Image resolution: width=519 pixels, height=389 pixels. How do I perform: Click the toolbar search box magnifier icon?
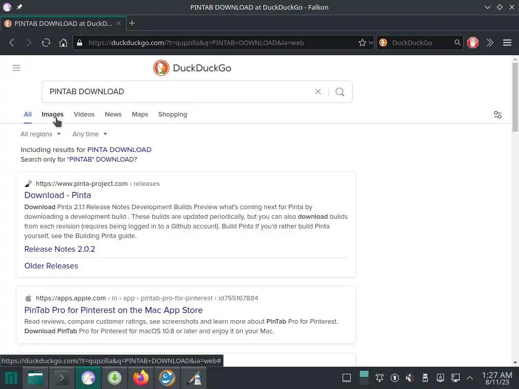pos(457,43)
